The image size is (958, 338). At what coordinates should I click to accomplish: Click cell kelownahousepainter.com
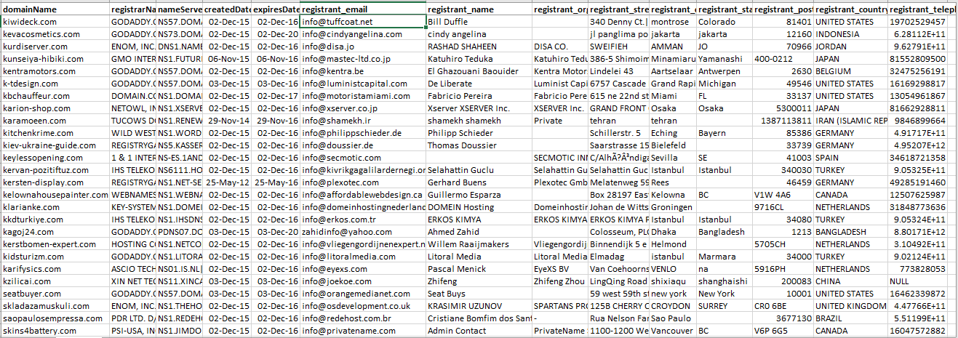[x=55, y=195]
